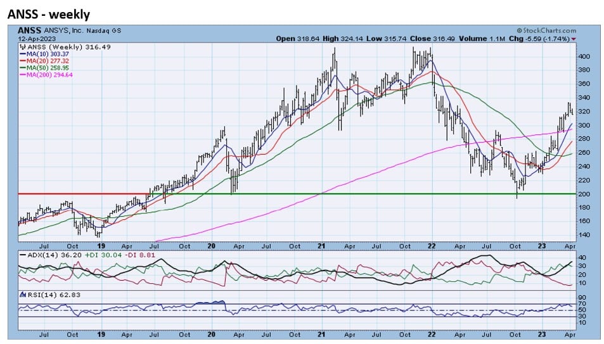Click the Low 315.74 value

387,39
